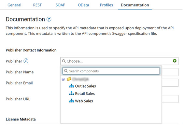Go to the Profiles tab
Viewport: 183px width, 125px height.
(106, 5)
